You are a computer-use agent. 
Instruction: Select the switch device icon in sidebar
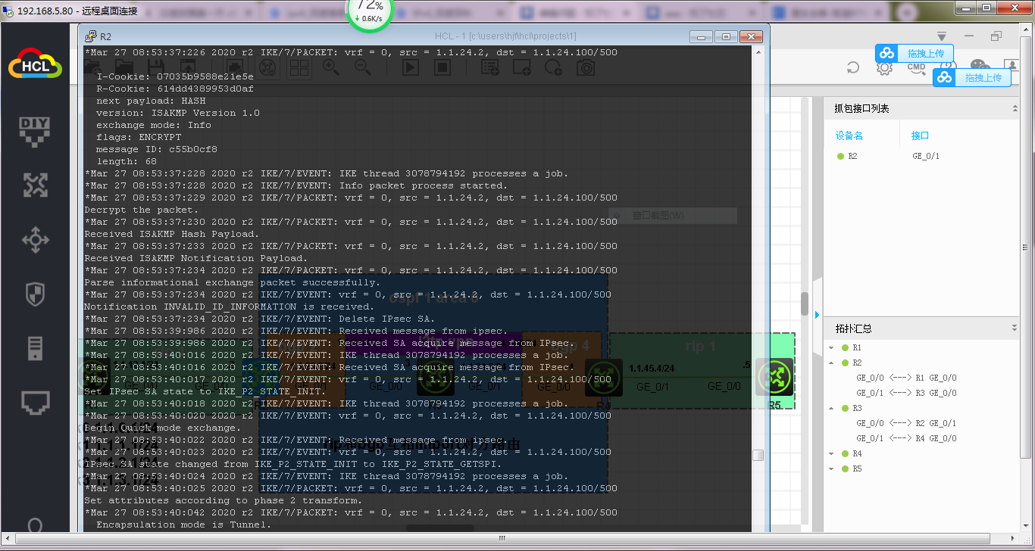(x=35, y=185)
